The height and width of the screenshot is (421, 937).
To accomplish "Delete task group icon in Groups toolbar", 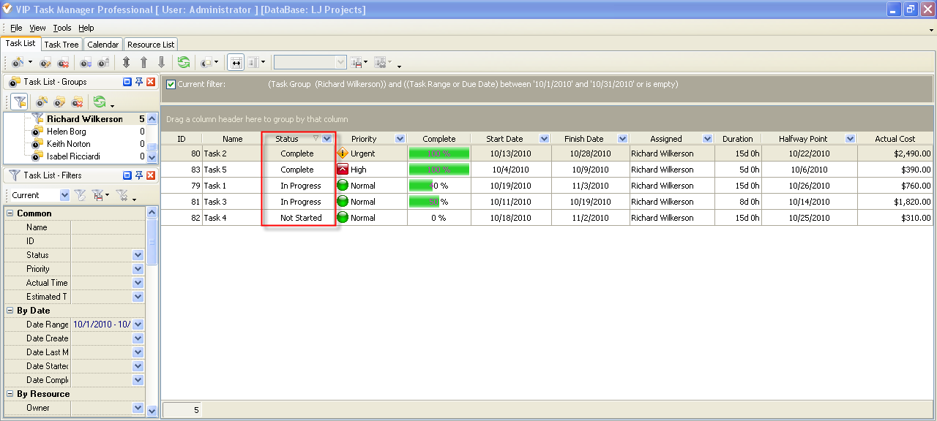I will (x=77, y=102).
